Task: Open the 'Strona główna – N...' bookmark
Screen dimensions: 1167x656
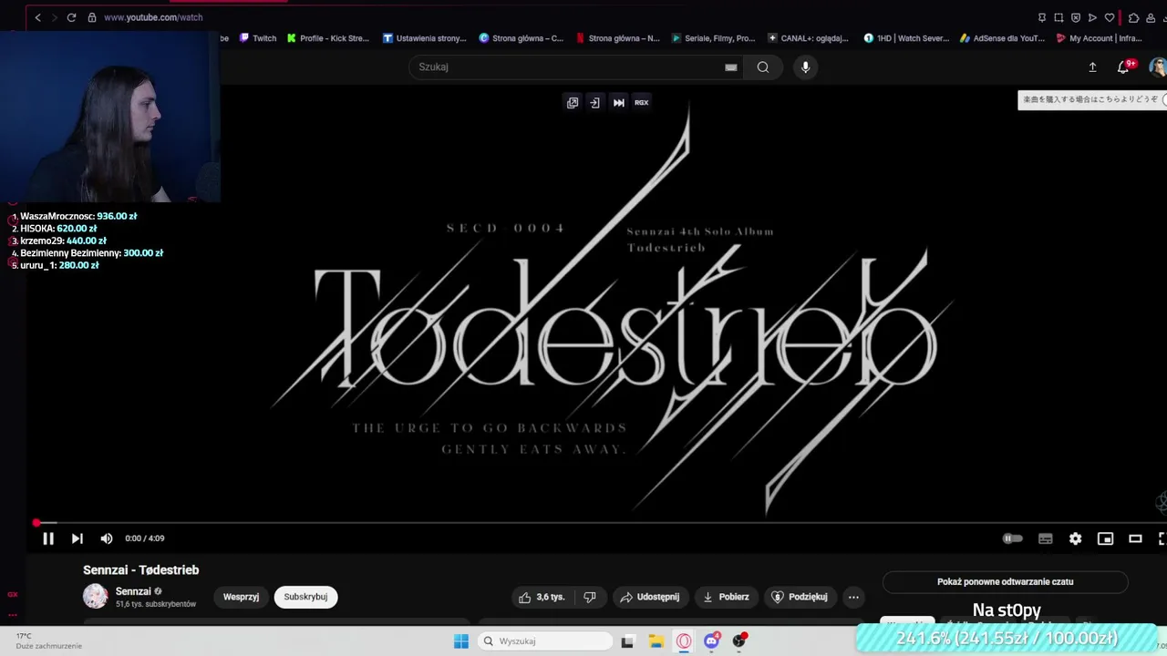Action: [x=618, y=38]
